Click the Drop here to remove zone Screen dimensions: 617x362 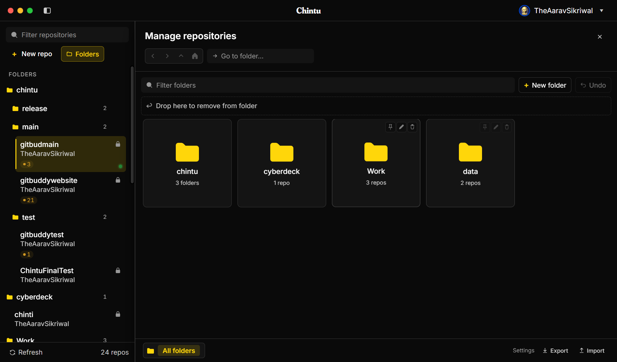376,106
